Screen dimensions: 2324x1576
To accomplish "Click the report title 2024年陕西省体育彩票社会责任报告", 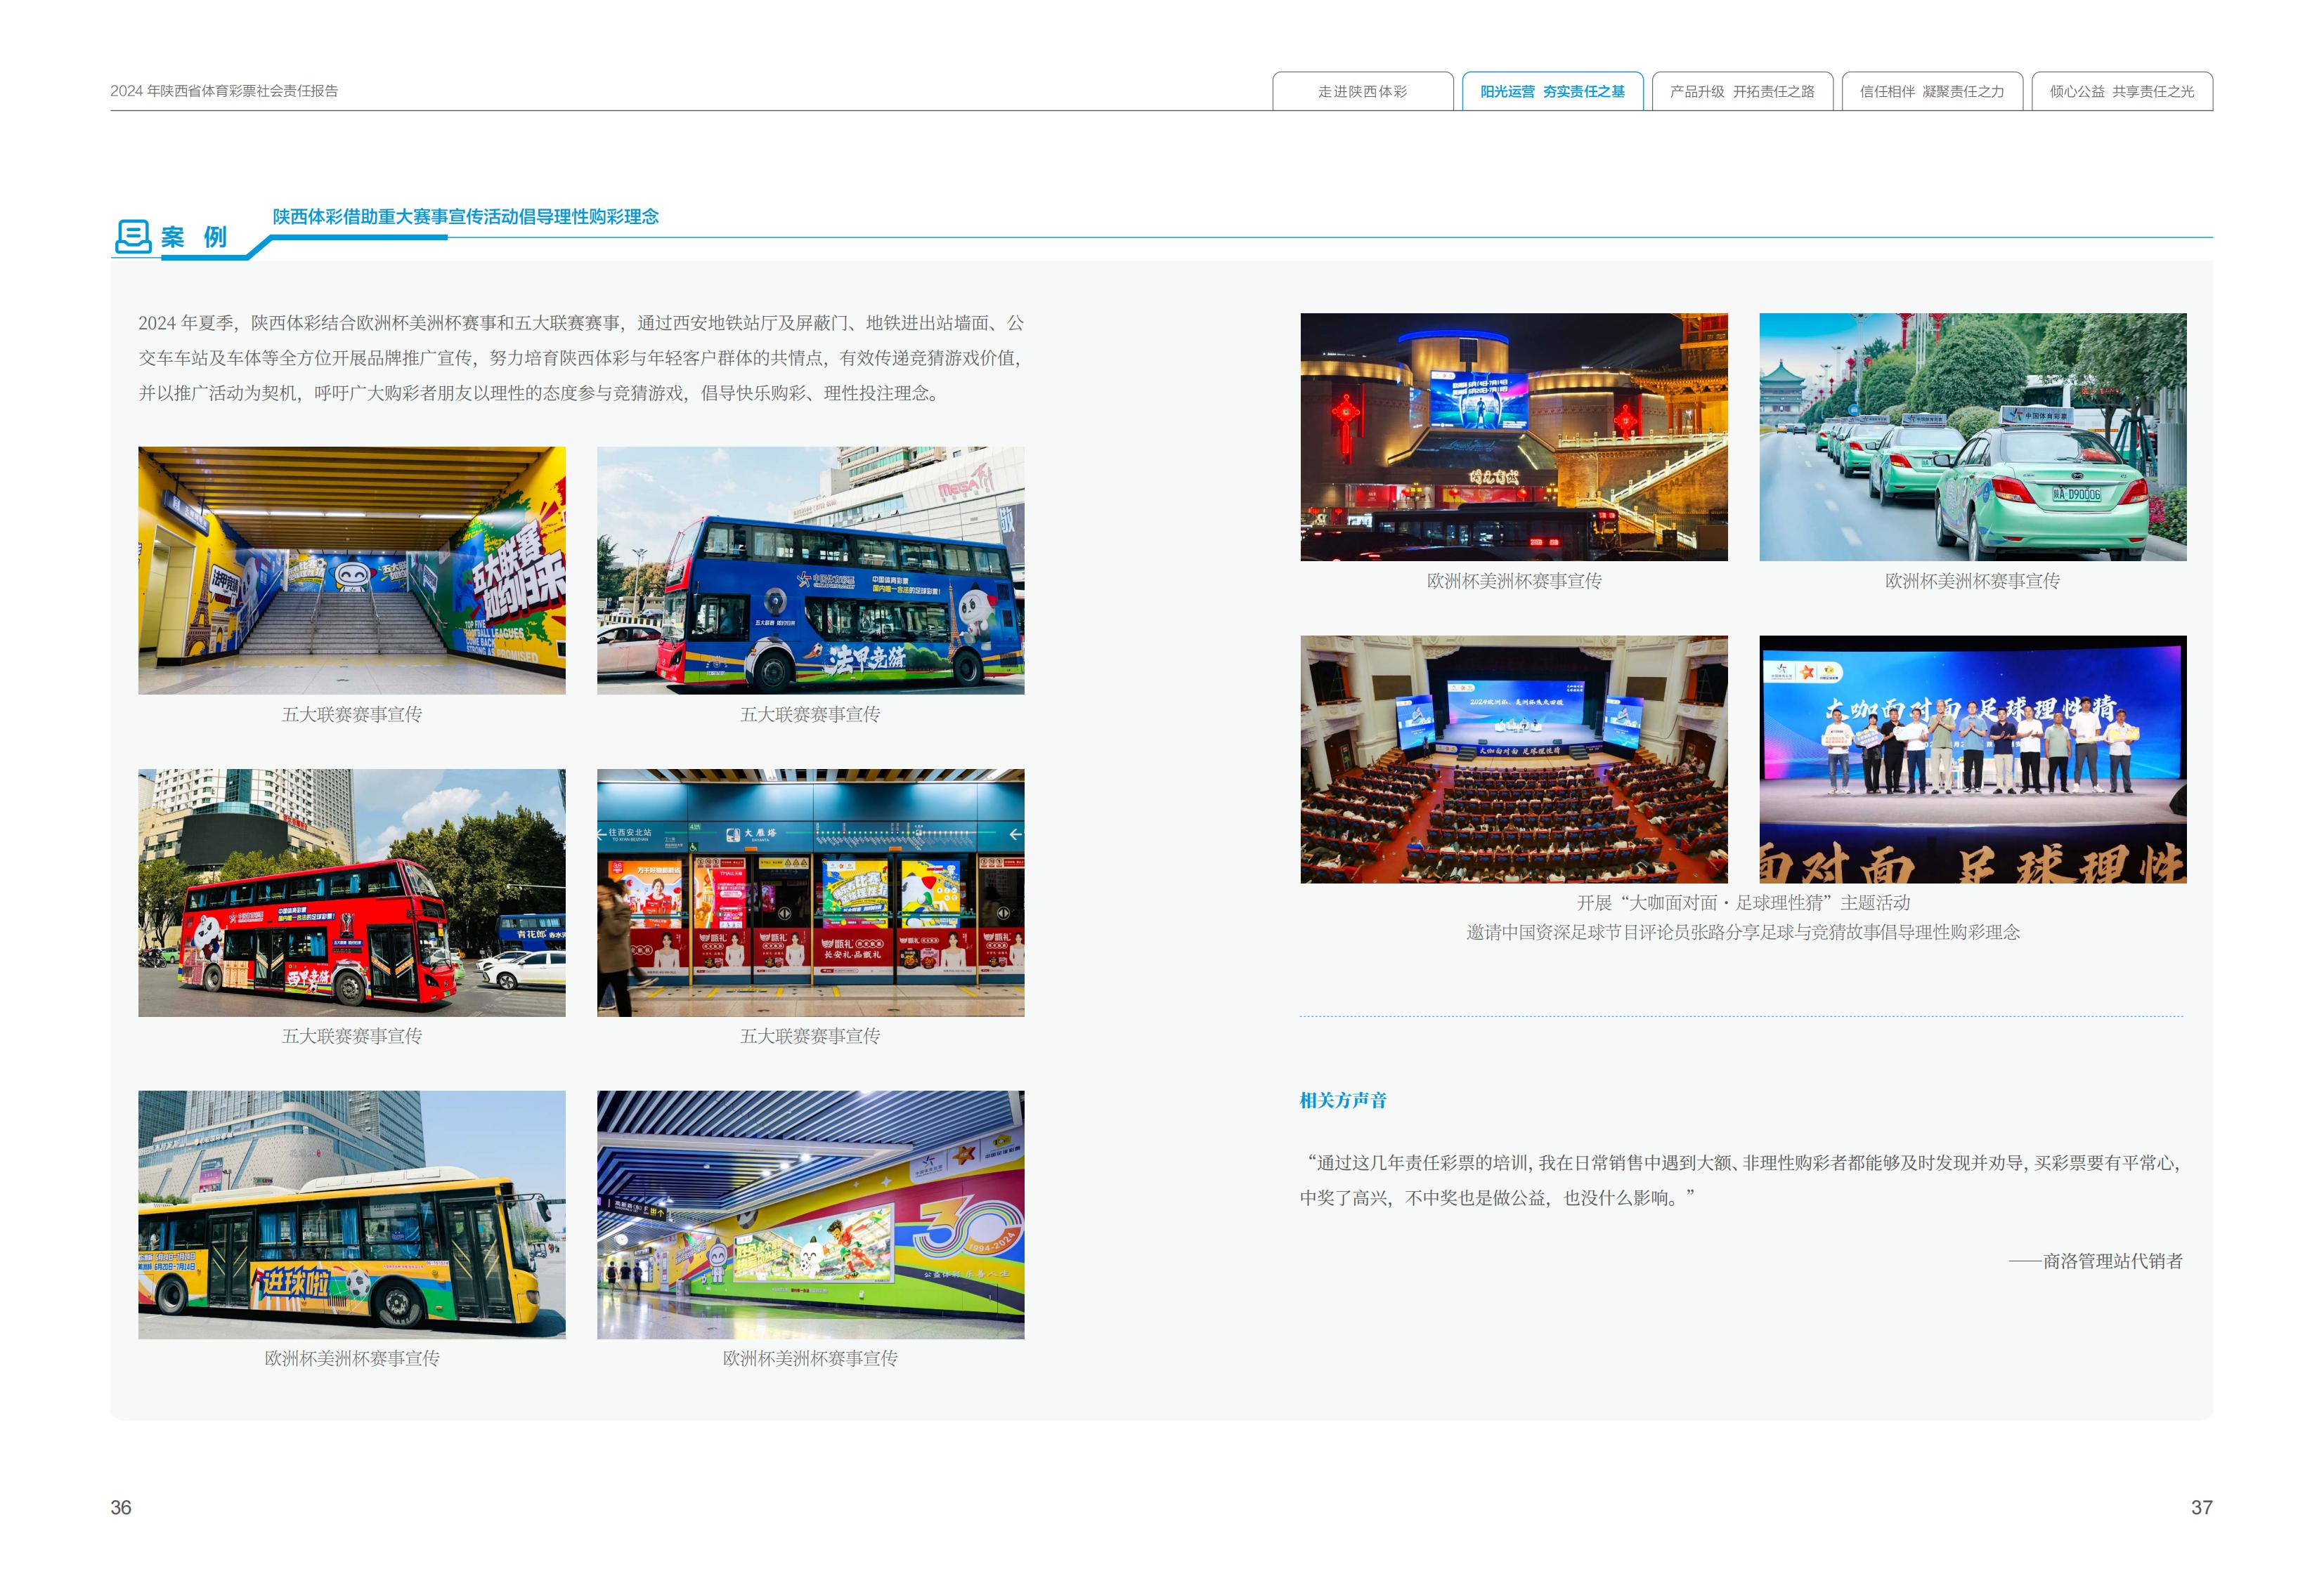I will [x=224, y=91].
